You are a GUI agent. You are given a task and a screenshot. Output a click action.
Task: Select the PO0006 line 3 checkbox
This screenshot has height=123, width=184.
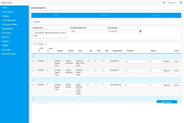click(34, 85)
